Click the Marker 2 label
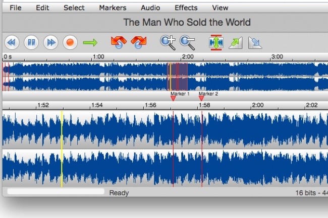 click(208, 94)
